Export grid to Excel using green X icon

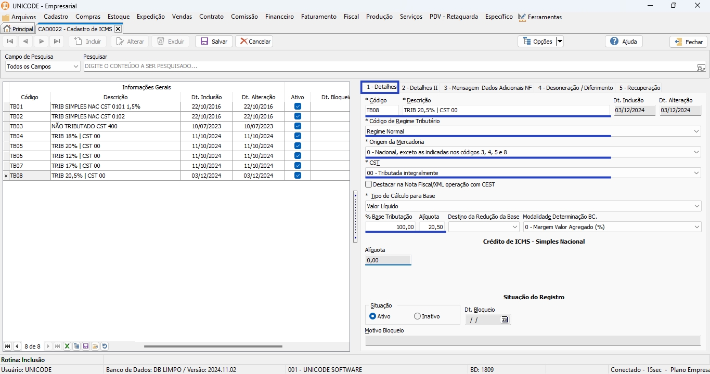tap(67, 346)
